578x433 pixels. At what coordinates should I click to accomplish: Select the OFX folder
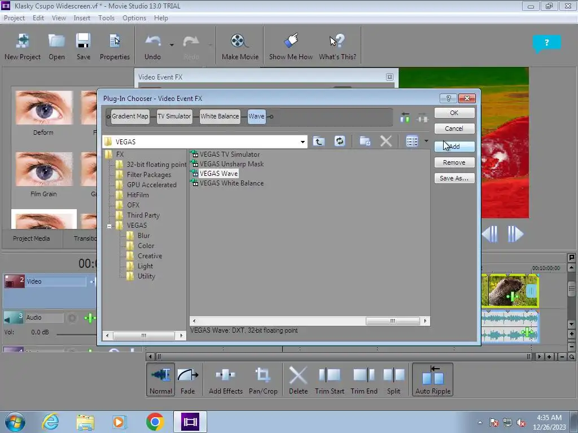tap(133, 205)
